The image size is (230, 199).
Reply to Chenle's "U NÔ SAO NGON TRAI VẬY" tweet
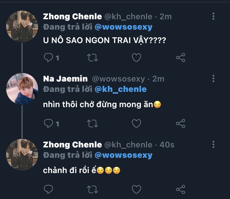(48, 57)
